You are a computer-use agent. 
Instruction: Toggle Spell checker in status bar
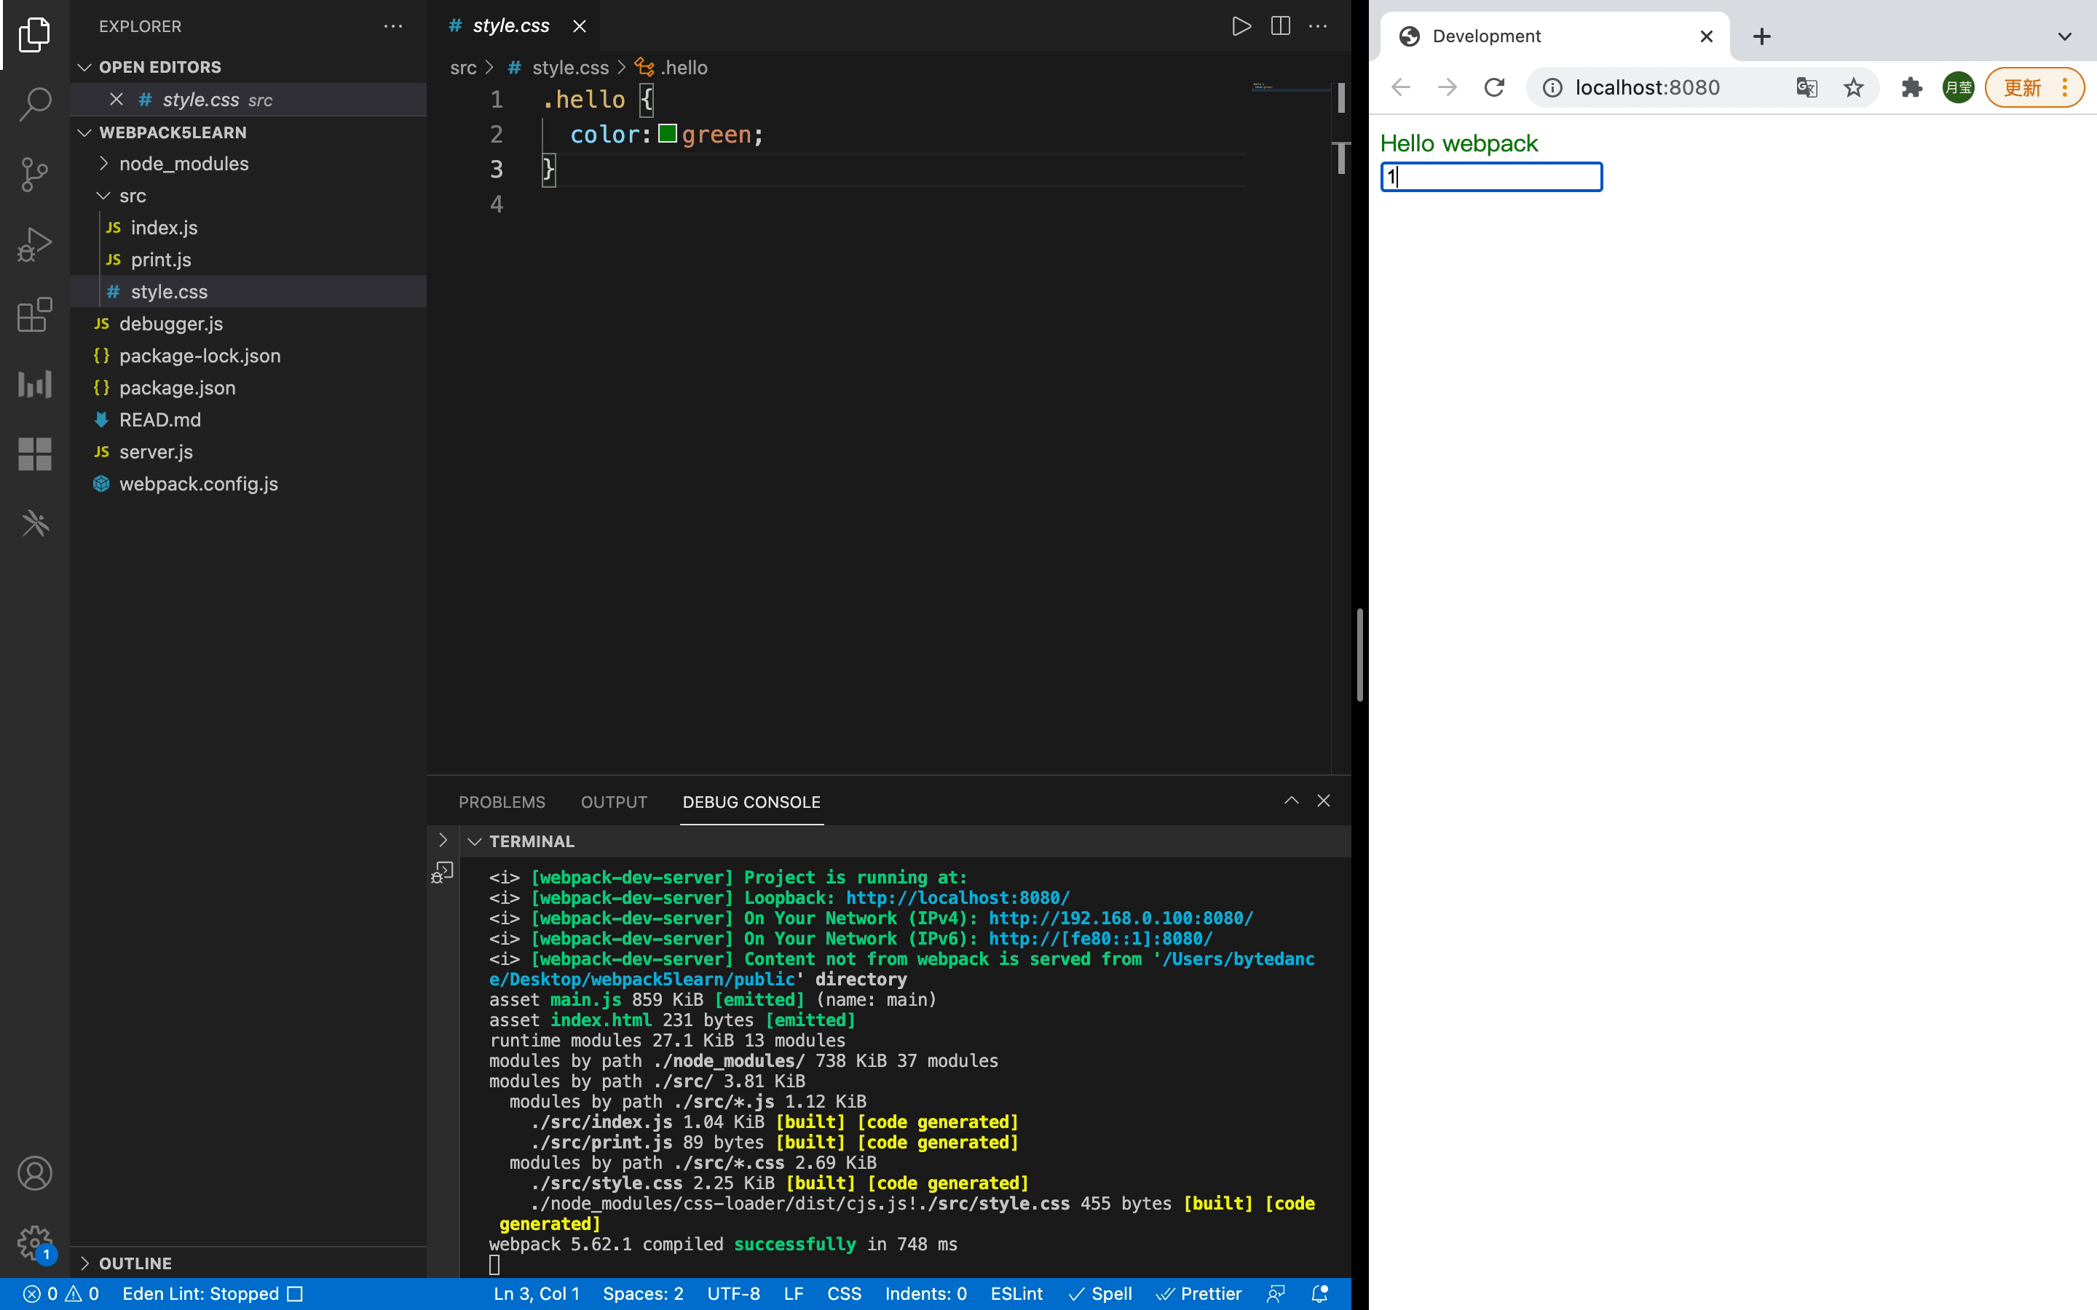(1100, 1293)
